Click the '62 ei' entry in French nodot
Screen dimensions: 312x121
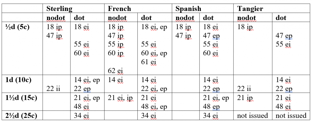(x=115, y=71)
